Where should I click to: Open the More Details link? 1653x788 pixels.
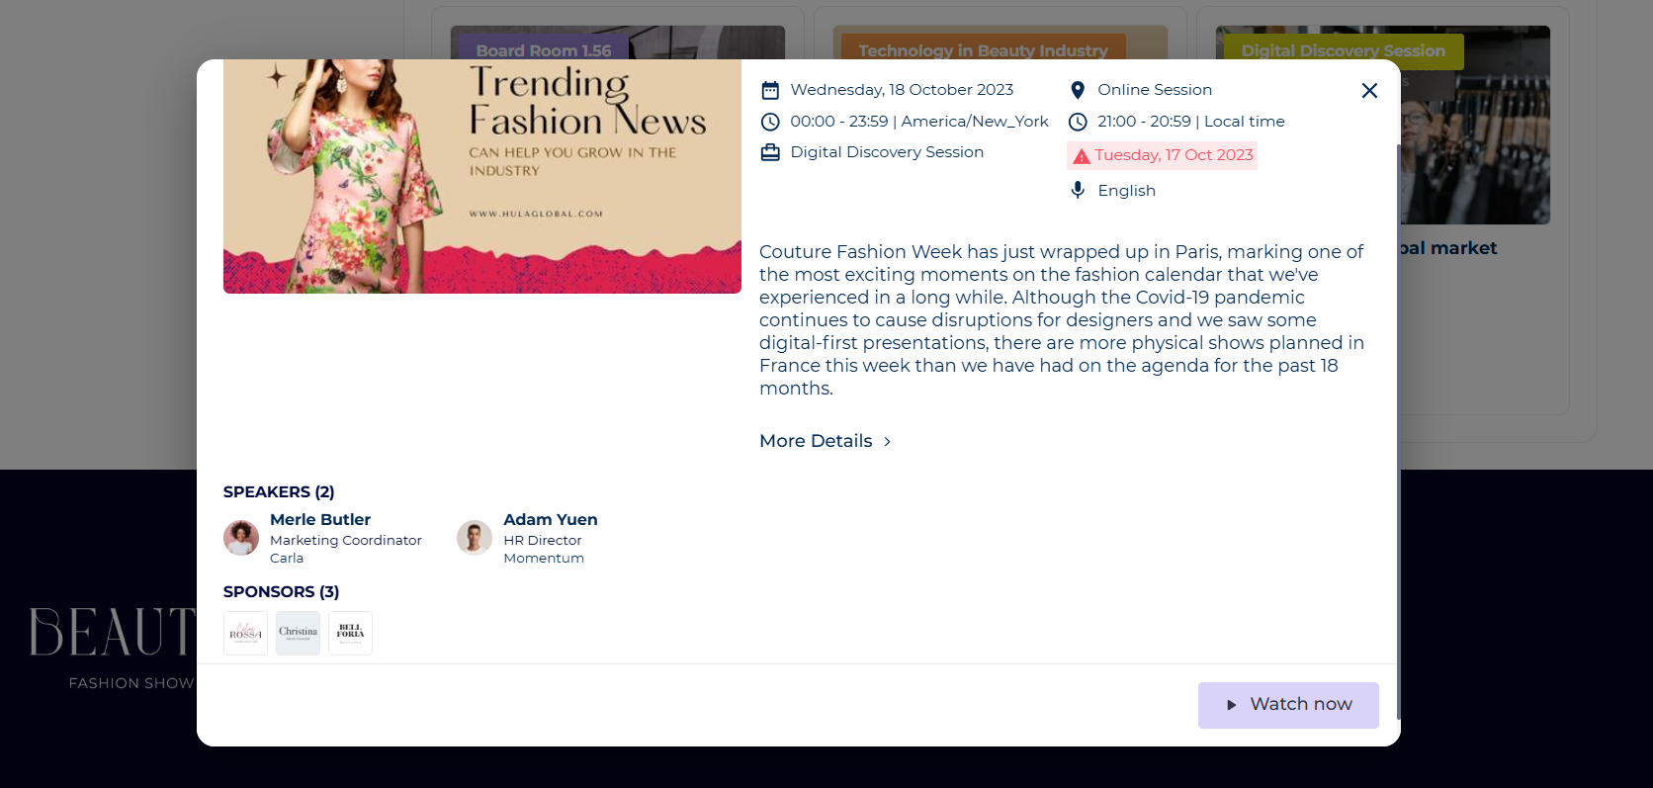click(826, 441)
